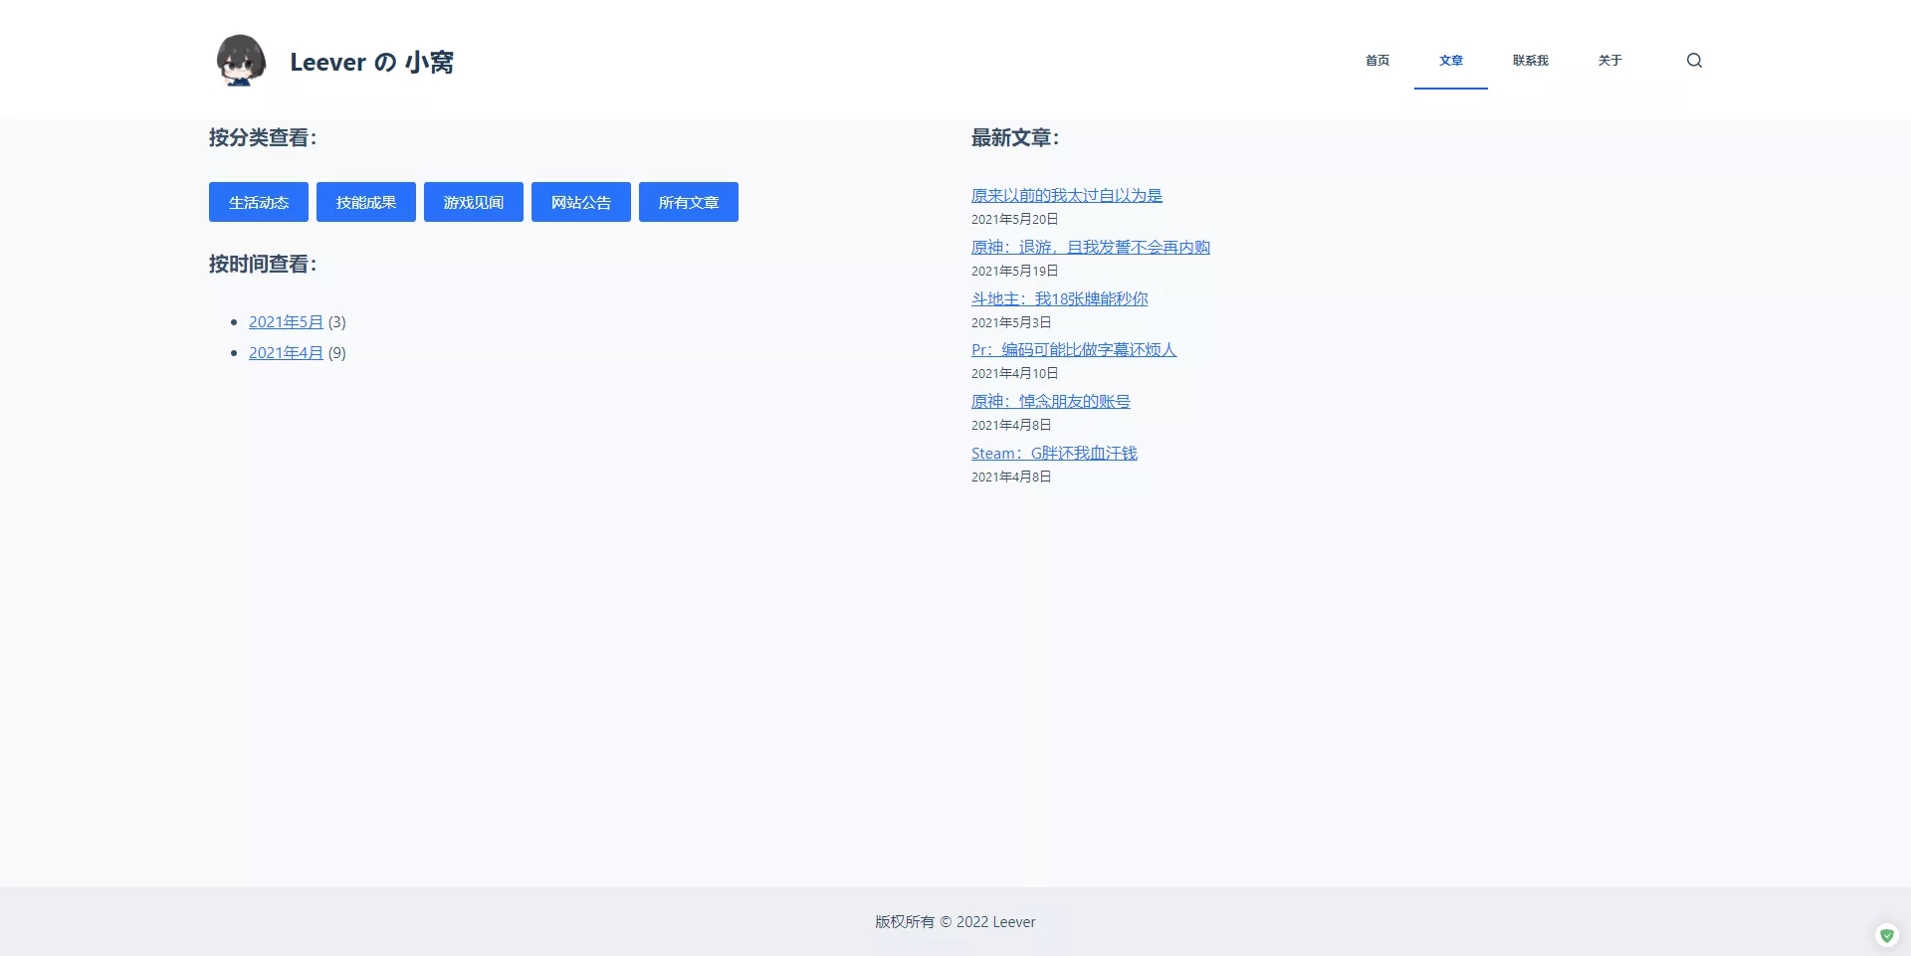
Task: Click the green shield badge icon
Action: pos(1886,935)
